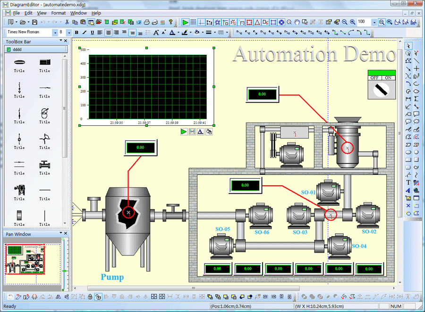Open the zoom percentage dropdown
425x312 pixels.
[374, 22]
